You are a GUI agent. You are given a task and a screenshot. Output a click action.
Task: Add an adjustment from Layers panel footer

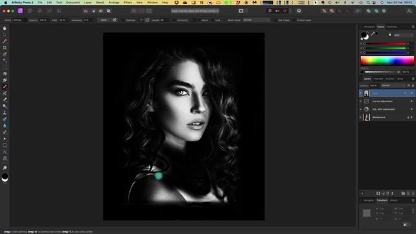[x=383, y=194]
